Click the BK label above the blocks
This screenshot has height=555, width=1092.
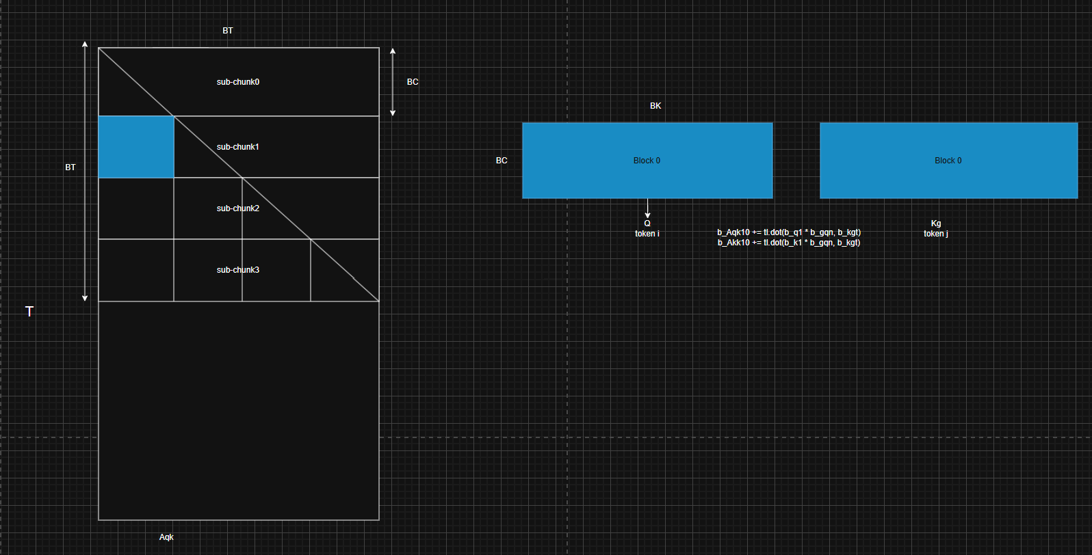[x=655, y=106]
